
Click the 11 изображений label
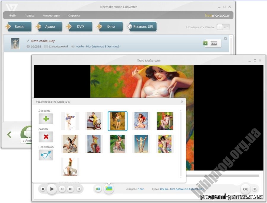click(58, 47)
